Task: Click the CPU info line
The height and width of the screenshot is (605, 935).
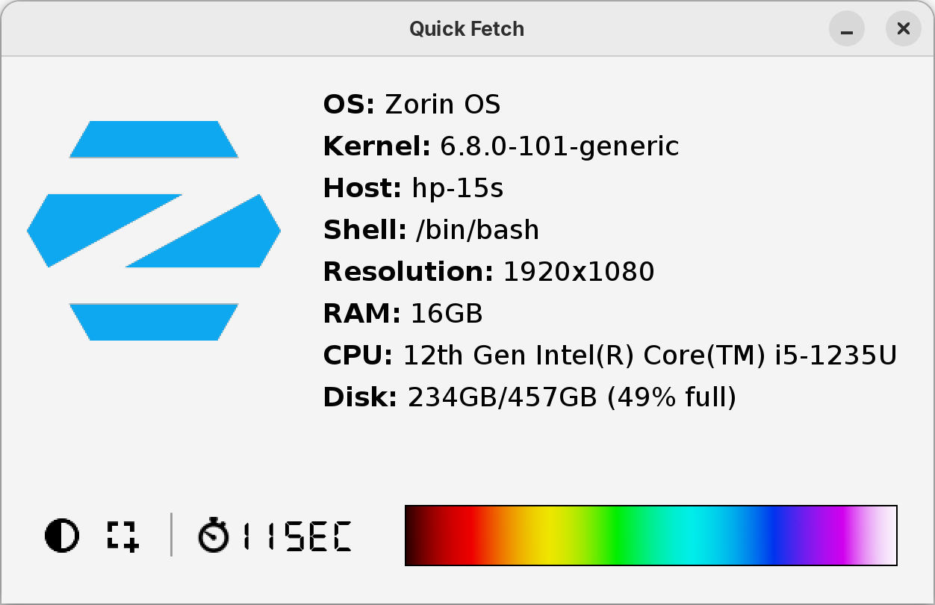Action: pyautogui.click(x=610, y=356)
